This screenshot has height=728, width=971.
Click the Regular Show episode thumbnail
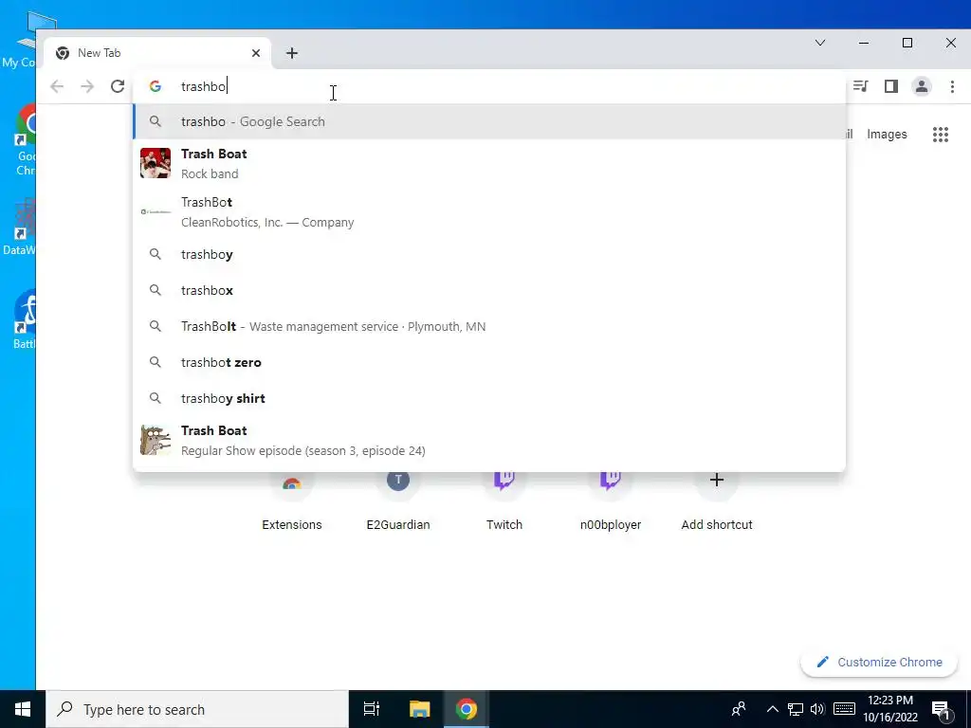coord(156,440)
